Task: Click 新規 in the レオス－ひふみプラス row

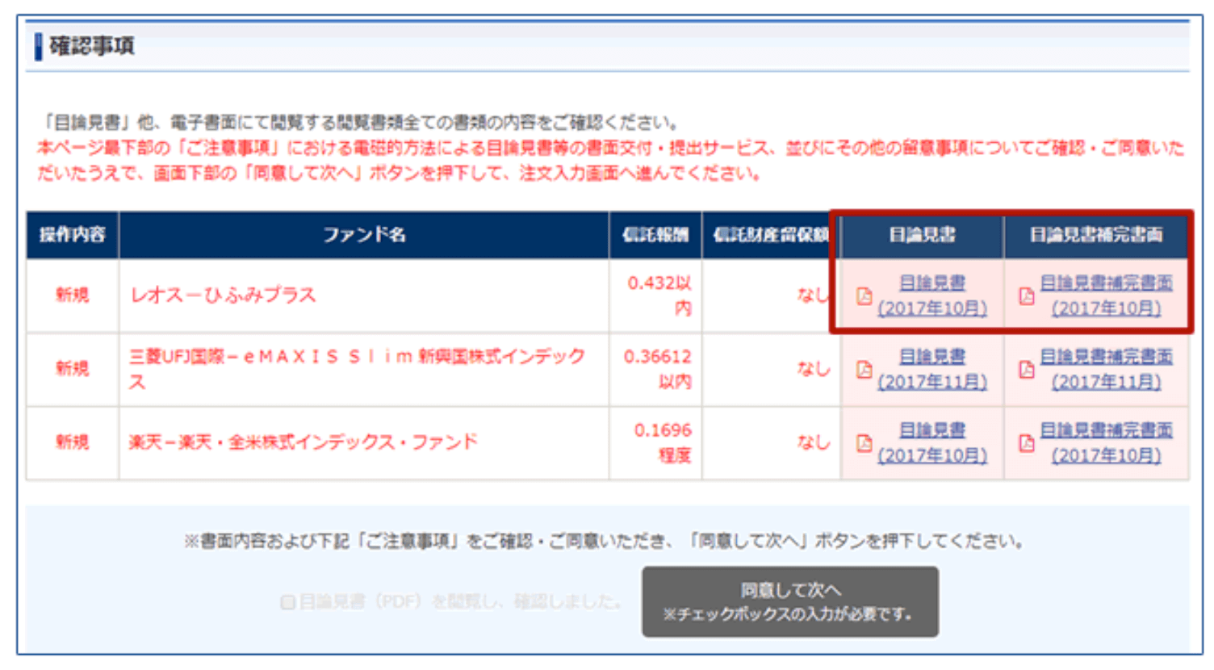Action: click(72, 295)
